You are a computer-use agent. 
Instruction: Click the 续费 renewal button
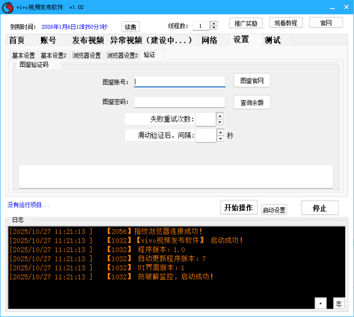pyautogui.click(x=130, y=26)
